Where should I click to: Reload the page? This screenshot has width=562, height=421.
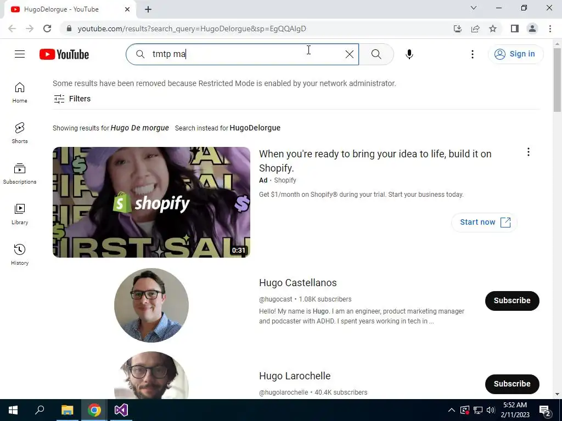click(x=47, y=29)
